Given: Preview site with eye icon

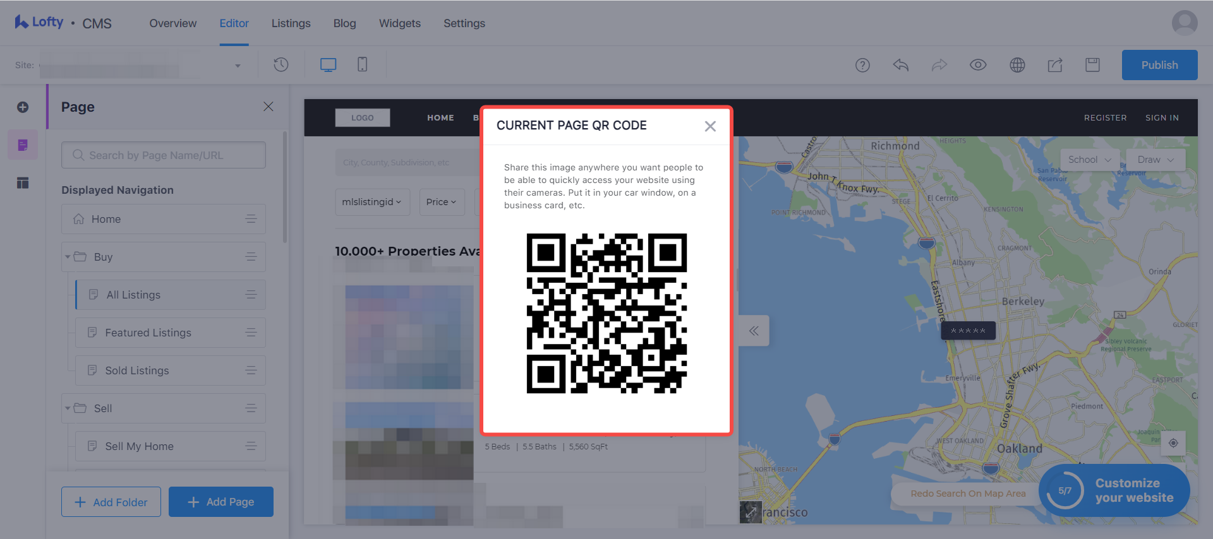Looking at the screenshot, I should 978,65.
